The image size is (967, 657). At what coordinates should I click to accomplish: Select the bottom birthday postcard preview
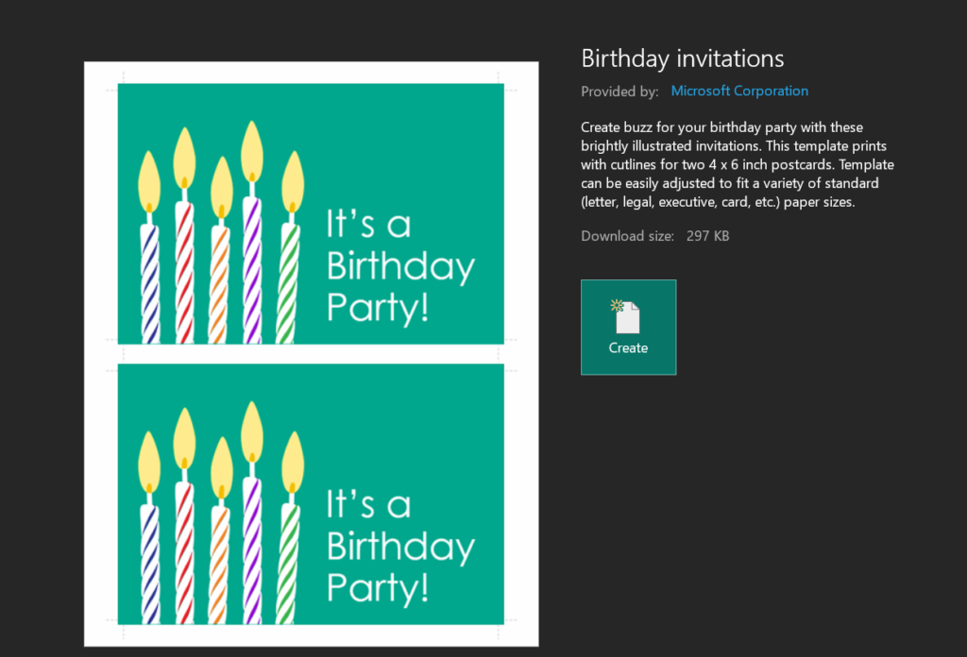311,495
